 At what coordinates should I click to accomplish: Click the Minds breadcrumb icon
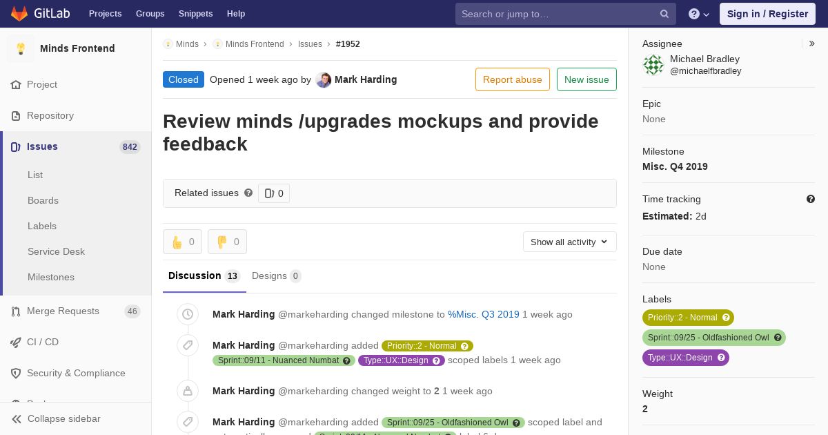168,44
